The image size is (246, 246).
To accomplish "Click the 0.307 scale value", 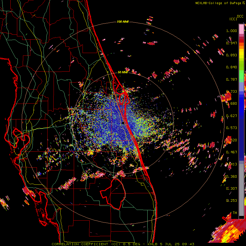I will pos(232,189).
